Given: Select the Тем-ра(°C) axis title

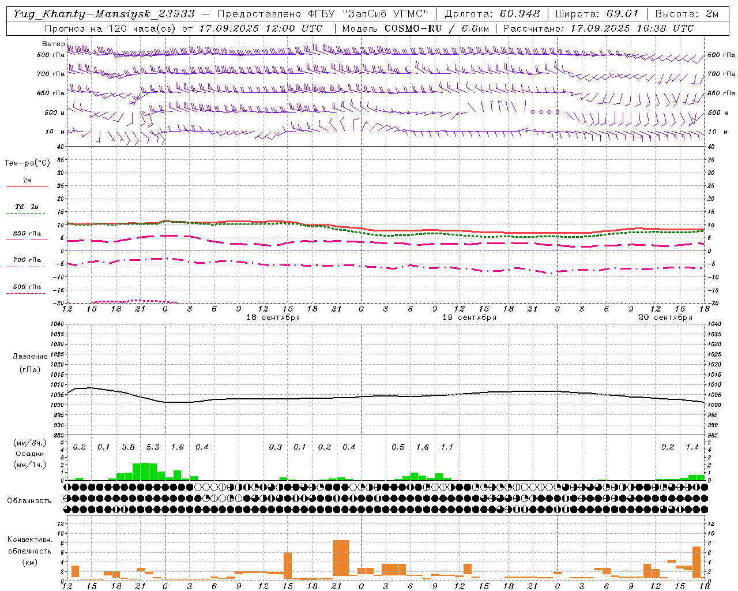Looking at the screenshot, I should tap(27, 163).
